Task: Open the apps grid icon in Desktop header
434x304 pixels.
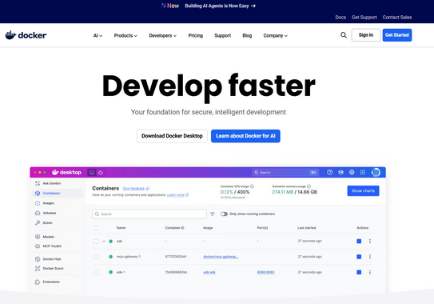Action: click(363, 172)
